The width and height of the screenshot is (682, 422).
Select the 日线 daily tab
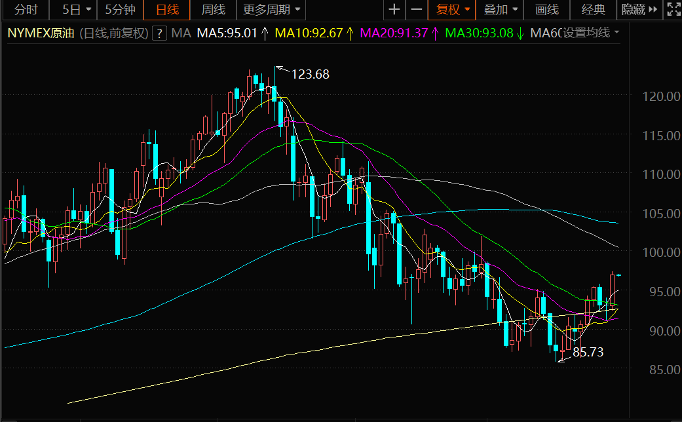click(x=167, y=10)
